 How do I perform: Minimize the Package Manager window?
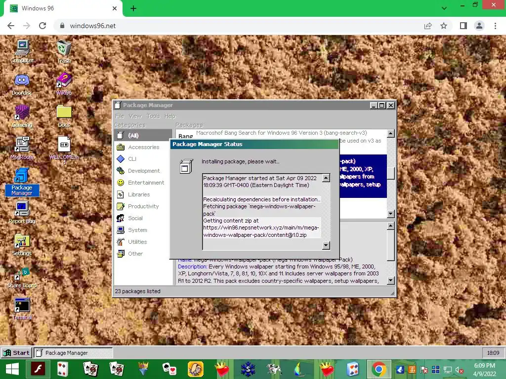pyautogui.click(x=374, y=106)
